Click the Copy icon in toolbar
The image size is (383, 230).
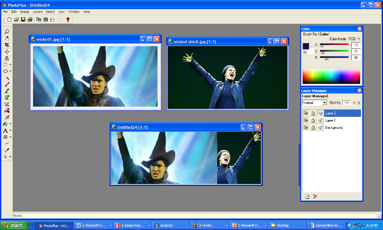[39, 20]
